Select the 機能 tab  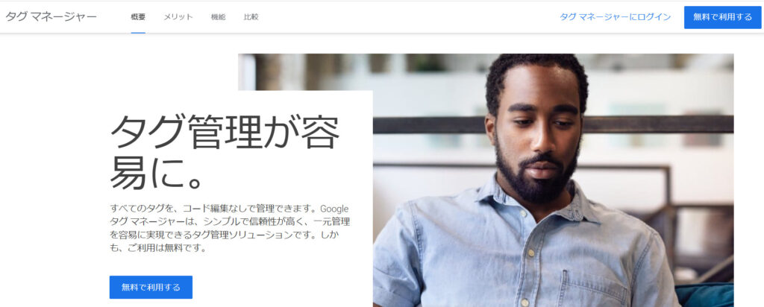pyautogui.click(x=219, y=17)
